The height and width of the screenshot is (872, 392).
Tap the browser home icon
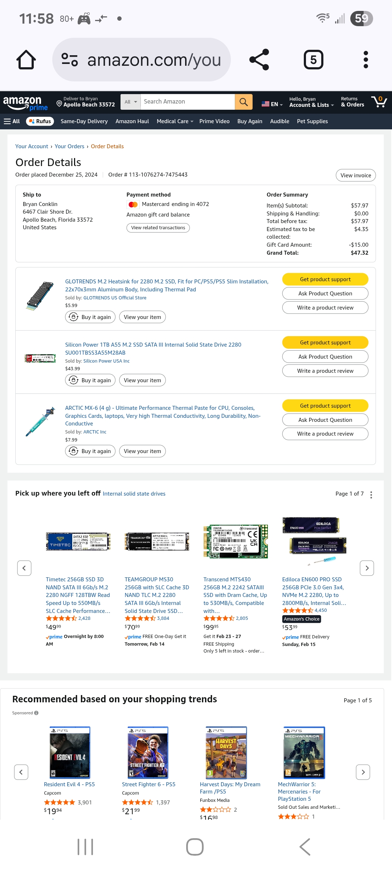(26, 60)
